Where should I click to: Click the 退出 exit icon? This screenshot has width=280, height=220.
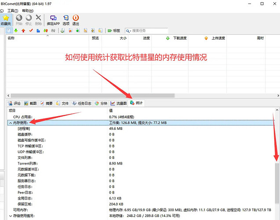tap(76, 19)
